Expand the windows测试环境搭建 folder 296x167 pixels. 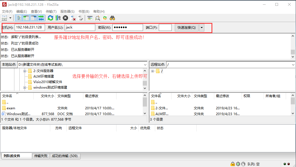point(25,88)
